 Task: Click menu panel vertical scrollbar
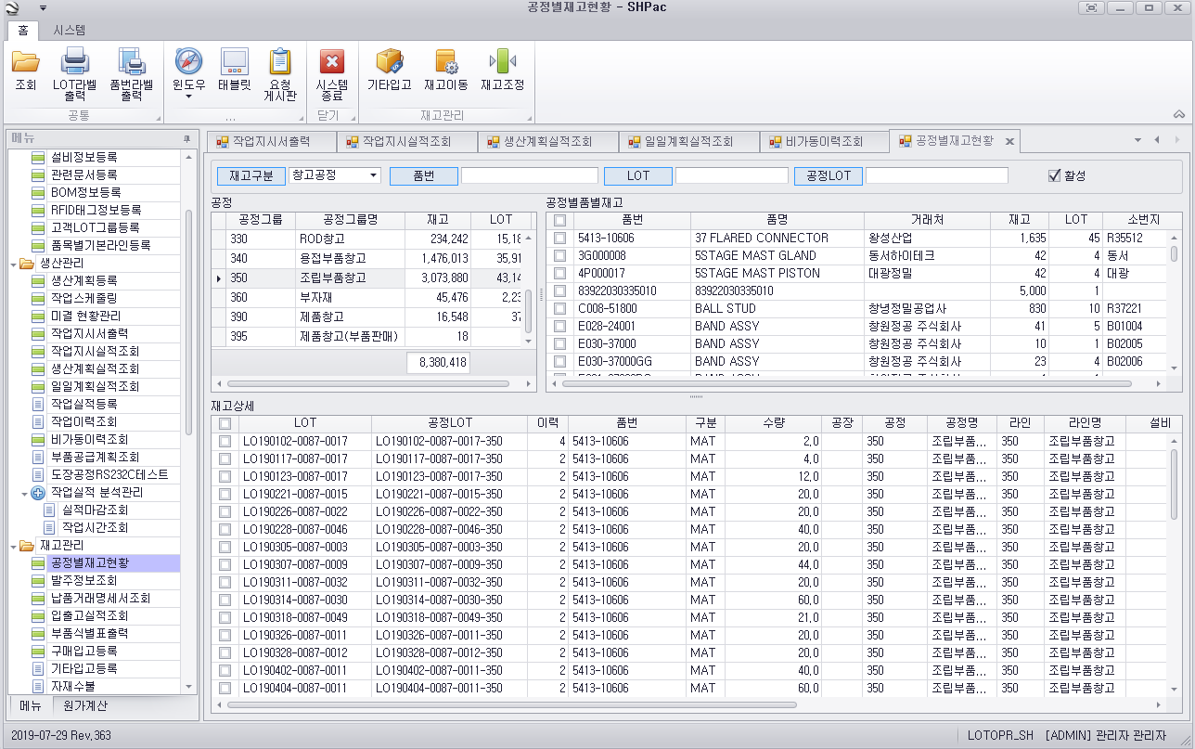tap(189, 323)
